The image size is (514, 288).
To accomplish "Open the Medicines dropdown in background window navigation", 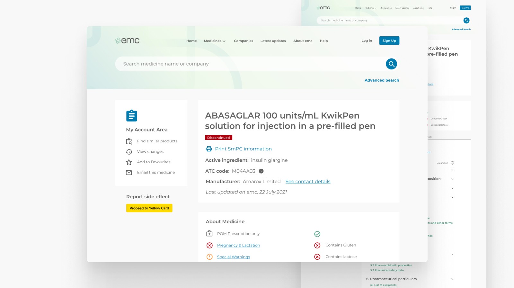I will click(370, 8).
